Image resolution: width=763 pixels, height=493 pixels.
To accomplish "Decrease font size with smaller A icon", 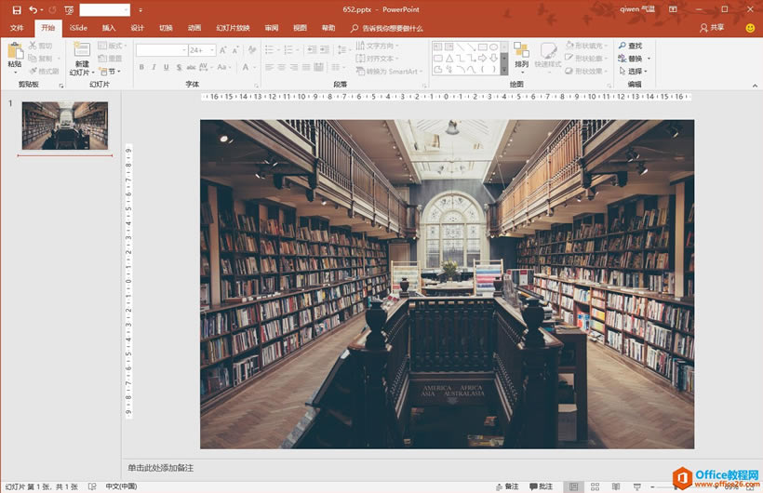I will [235, 50].
